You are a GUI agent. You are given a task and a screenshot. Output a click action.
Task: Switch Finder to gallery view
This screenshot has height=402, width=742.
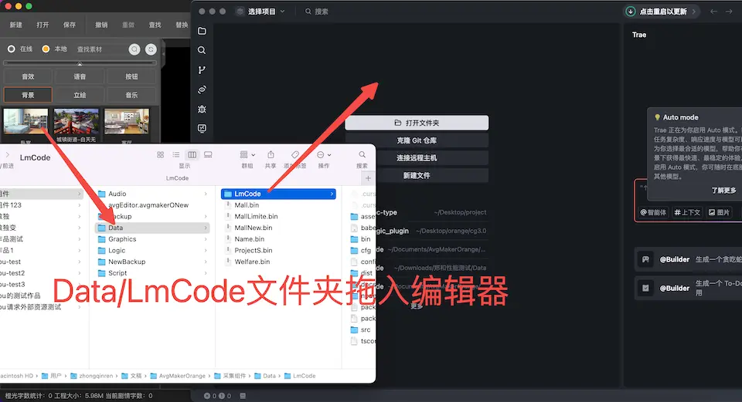click(x=208, y=155)
